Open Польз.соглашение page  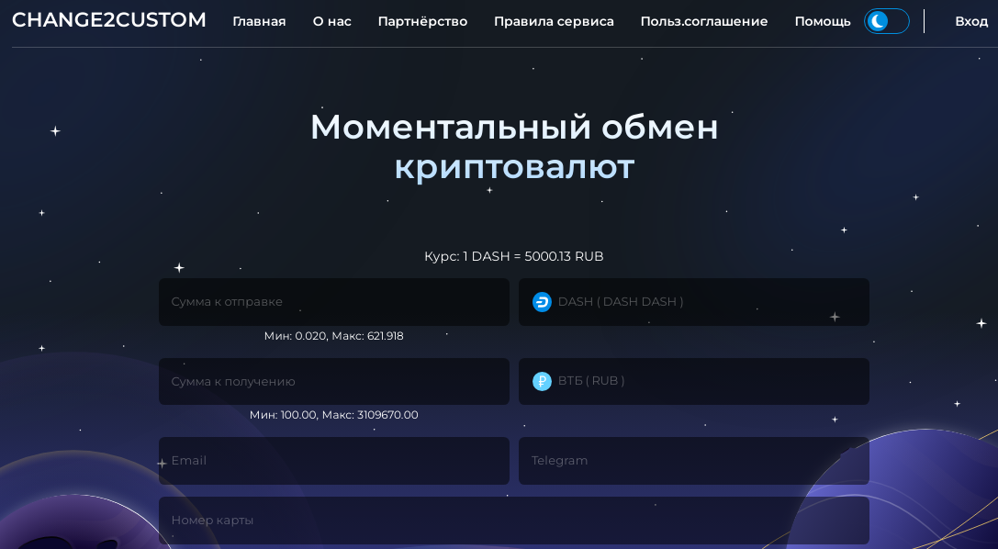(x=704, y=22)
